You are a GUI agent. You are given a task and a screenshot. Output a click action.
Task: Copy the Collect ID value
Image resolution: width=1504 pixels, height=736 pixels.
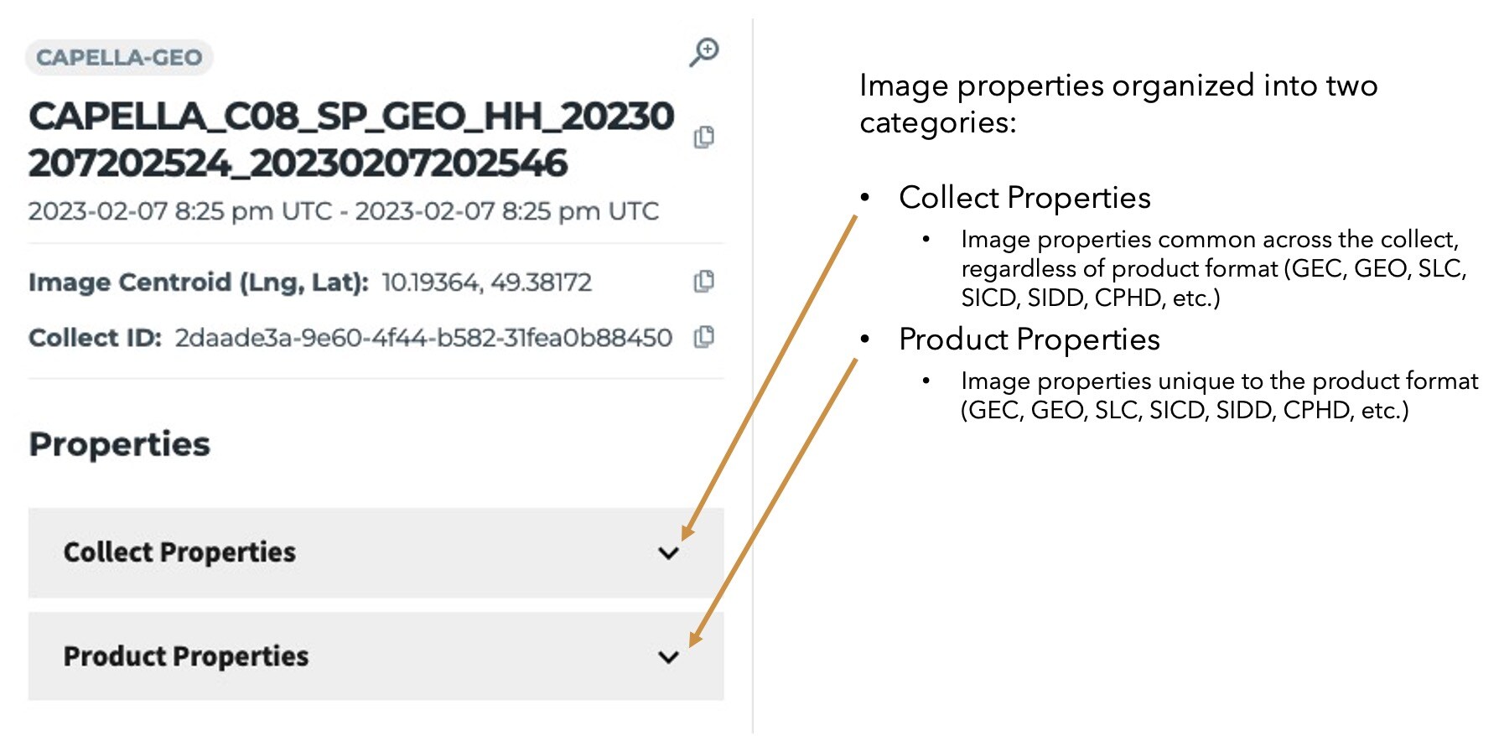(704, 337)
